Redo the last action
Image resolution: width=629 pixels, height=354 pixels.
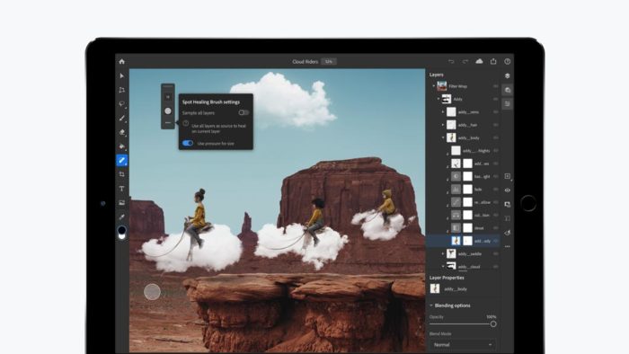coord(465,61)
